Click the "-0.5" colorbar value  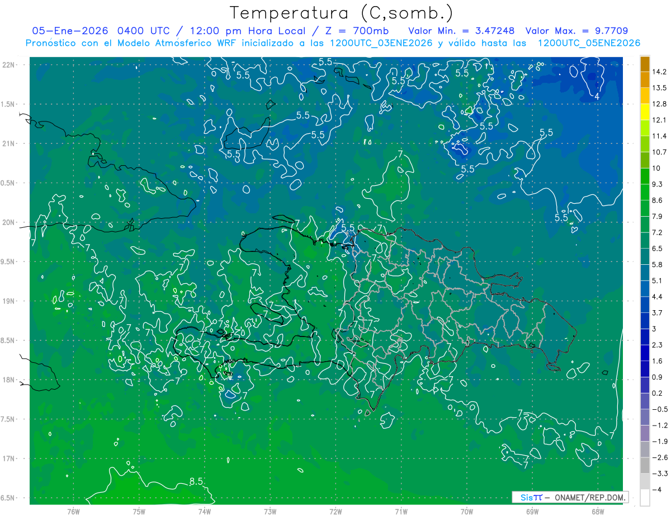[659, 409]
